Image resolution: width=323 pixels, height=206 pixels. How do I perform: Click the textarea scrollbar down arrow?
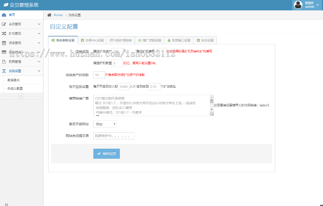pyautogui.click(x=211, y=109)
